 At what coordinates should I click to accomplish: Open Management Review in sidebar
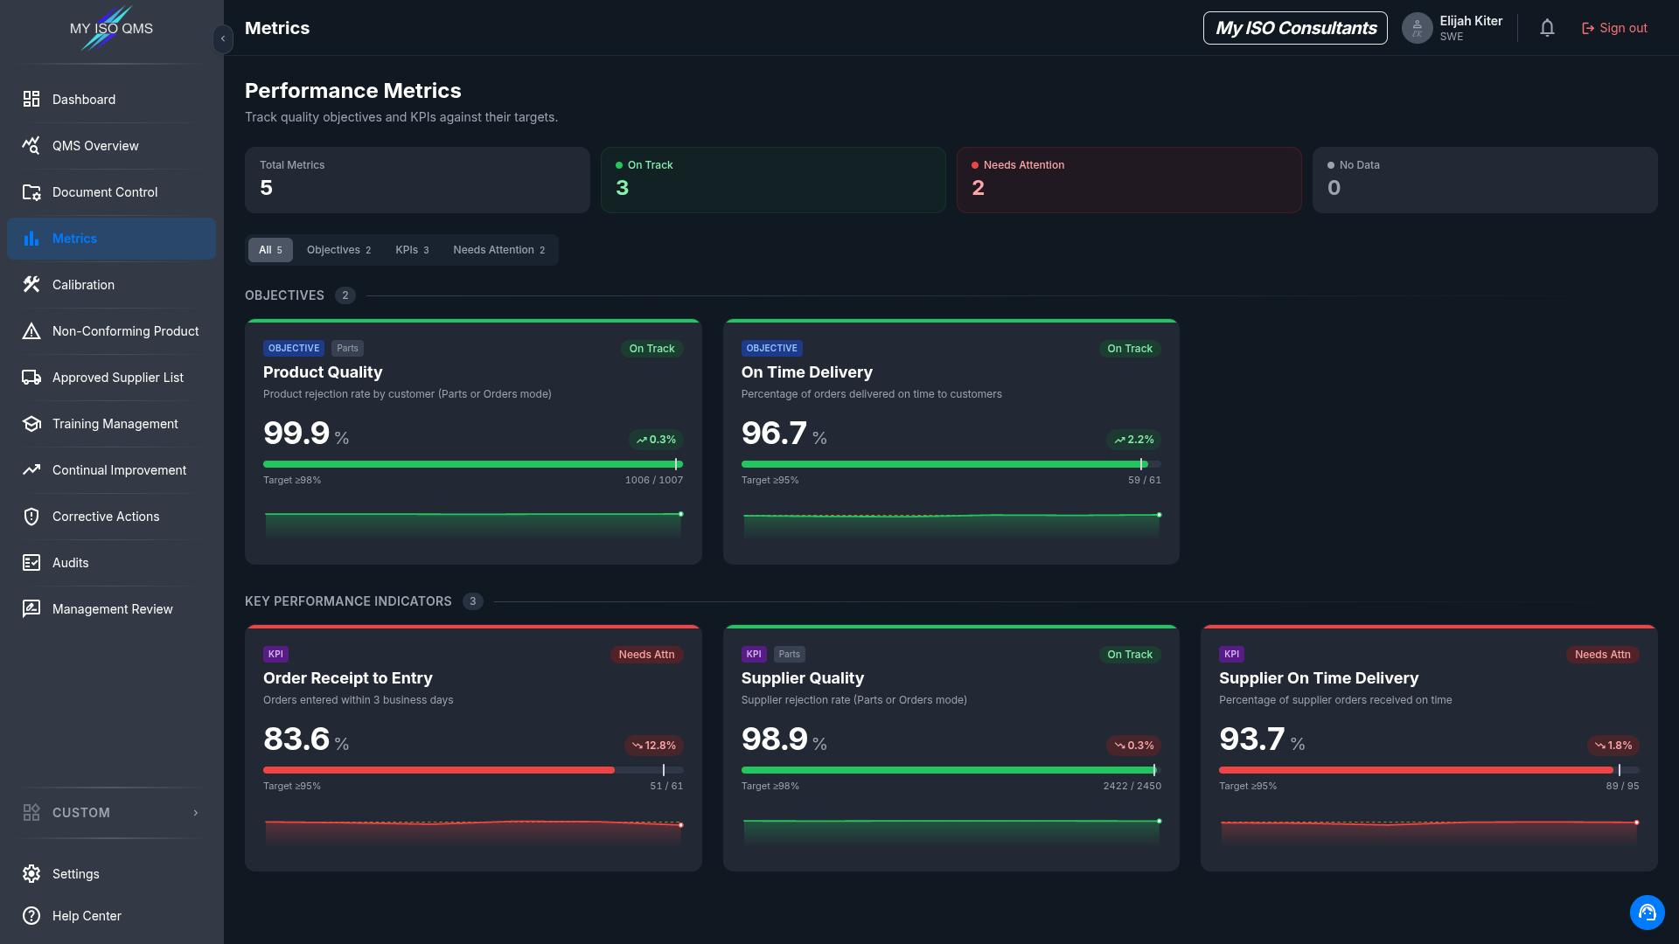[x=111, y=609]
